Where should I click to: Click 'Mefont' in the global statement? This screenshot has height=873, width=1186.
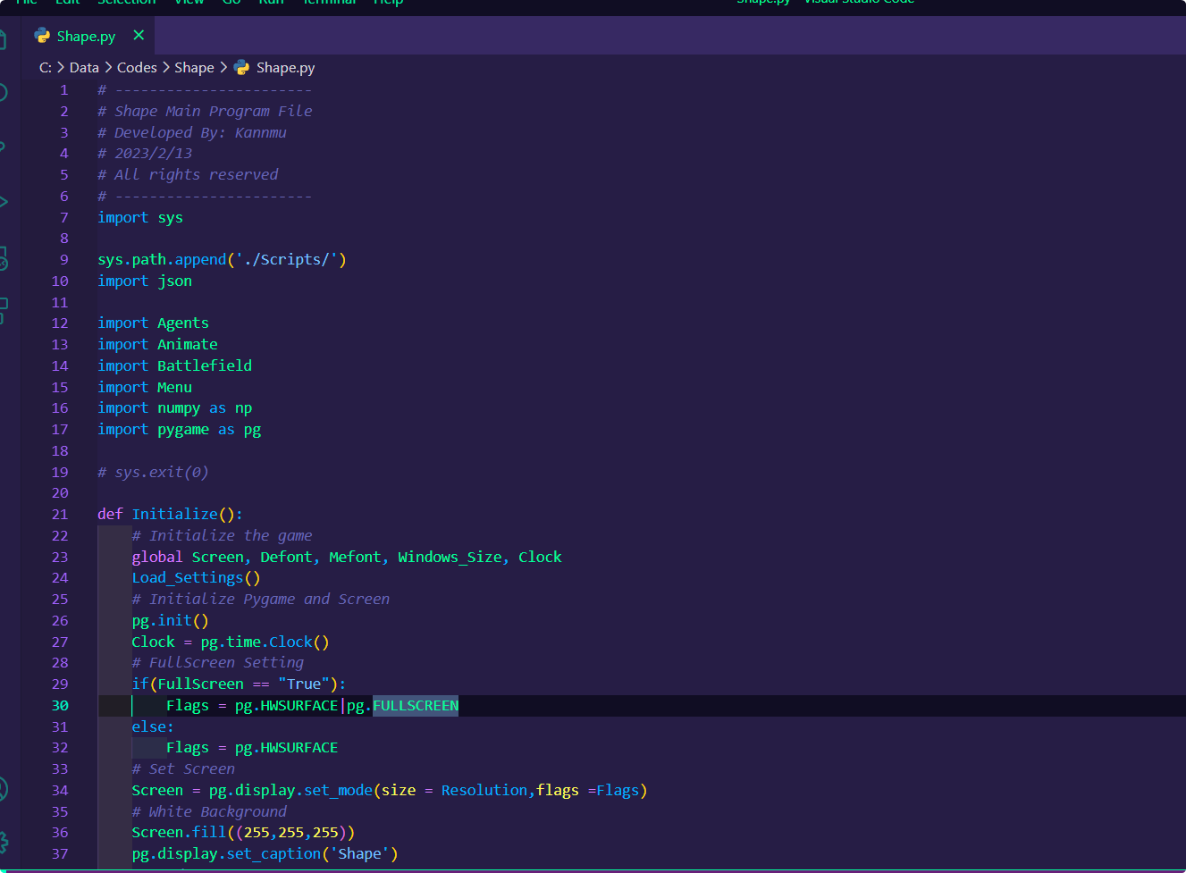(x=355, y=558)
